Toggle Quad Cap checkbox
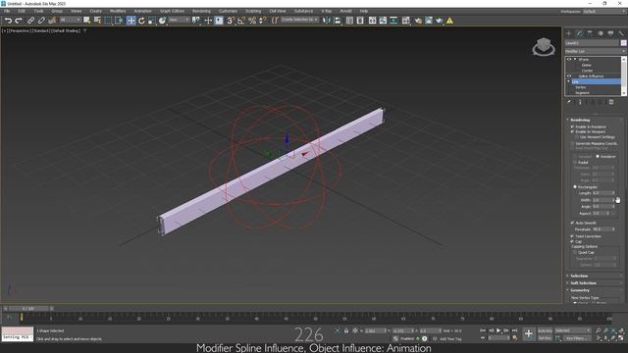 point(575,253)
